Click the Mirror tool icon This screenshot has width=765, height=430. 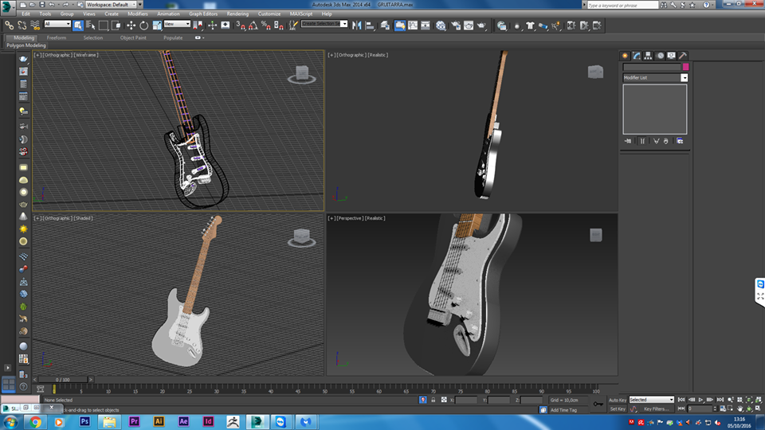(x=355, y=25)
